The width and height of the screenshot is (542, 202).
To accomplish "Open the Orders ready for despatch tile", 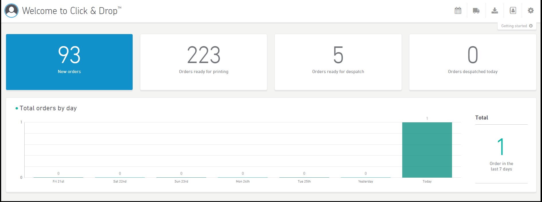I will coord(338,62).
